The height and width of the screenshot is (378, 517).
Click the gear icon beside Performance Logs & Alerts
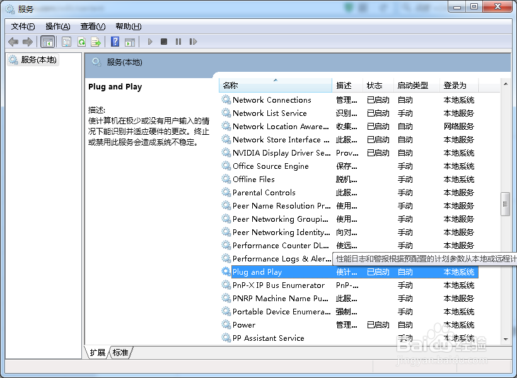tap(226, 258)
